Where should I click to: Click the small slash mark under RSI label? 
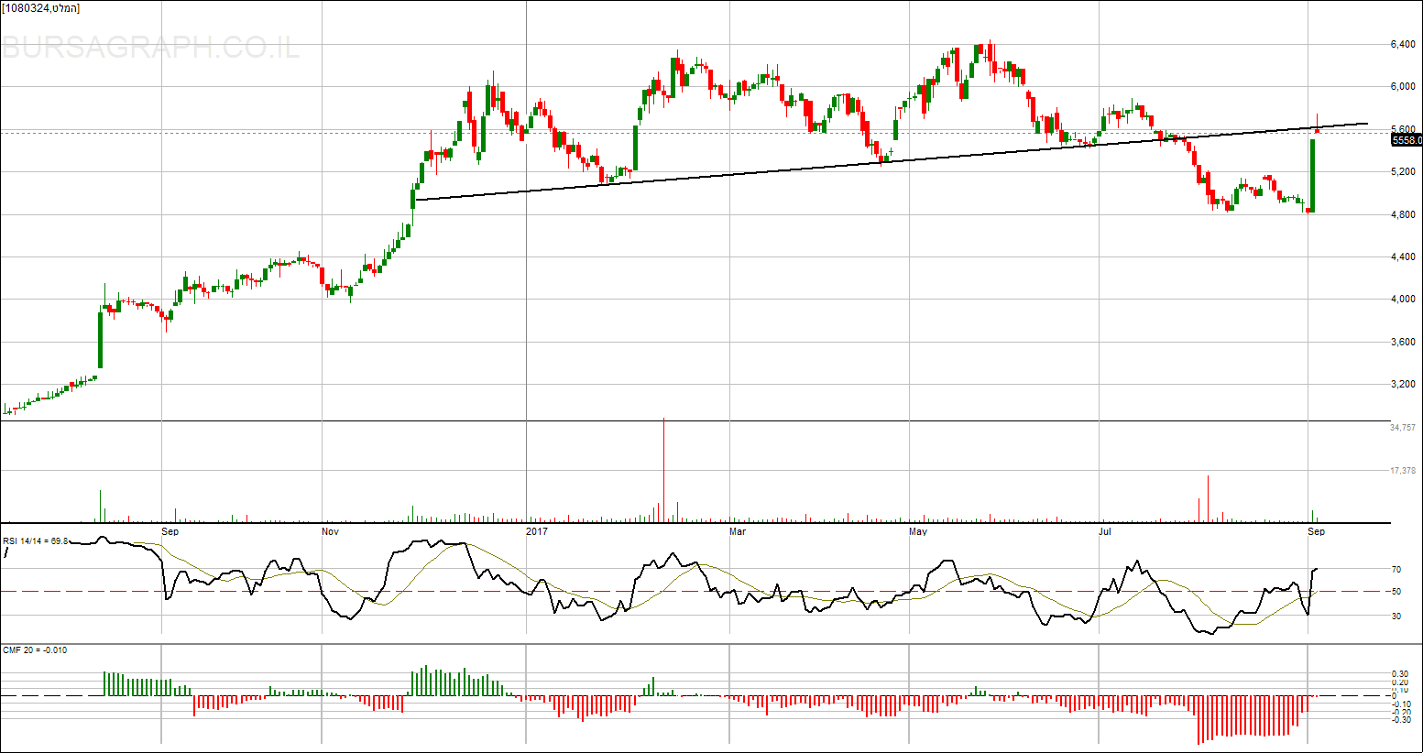(x=5, y=552)
